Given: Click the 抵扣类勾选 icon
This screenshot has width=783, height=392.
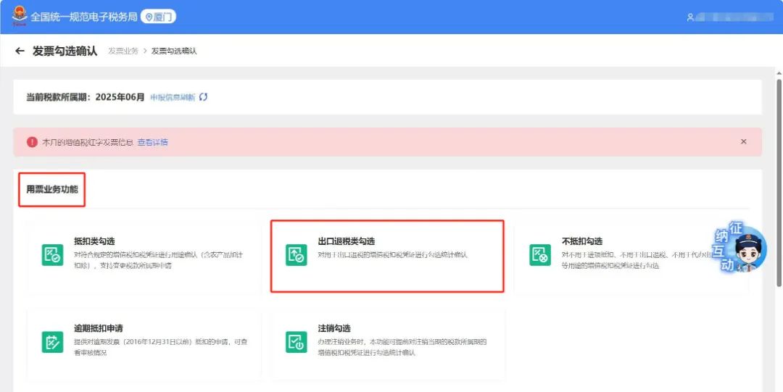Looking at the screenshot, I should (52, 254).
